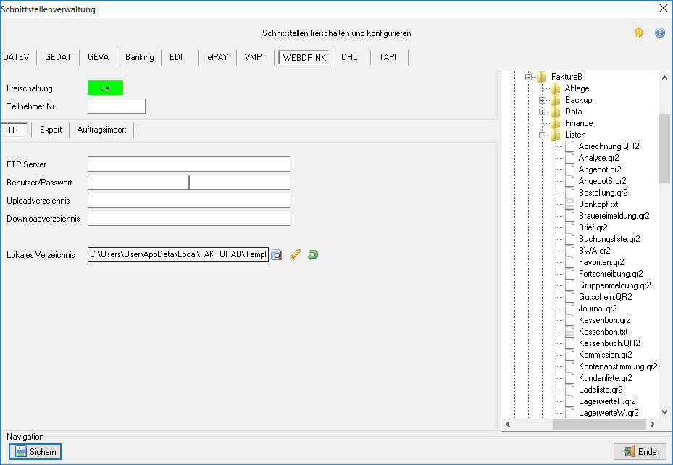This screenshot has height=465, width=673.
Task: Browse for the local directory with the magnifier icon
Action: coord(277,254)
